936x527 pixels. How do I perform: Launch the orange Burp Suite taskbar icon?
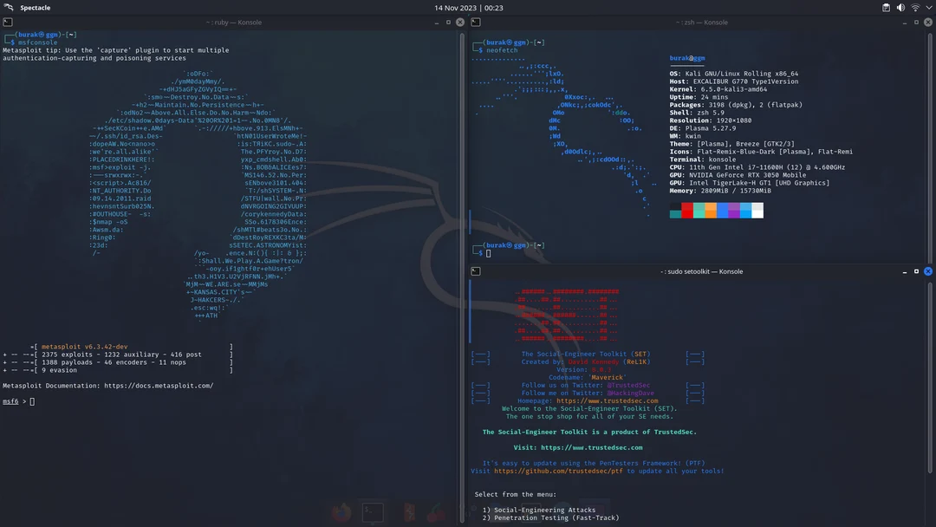(408, 511)
